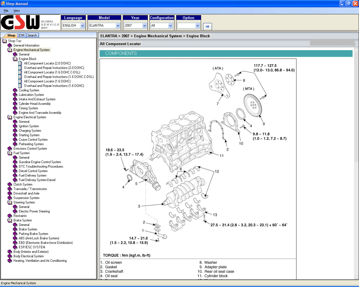The height and width of the screenshot is (287, 359).
Task: Click book icon beside Emissions Control System
Action: [x=10, y=149]
